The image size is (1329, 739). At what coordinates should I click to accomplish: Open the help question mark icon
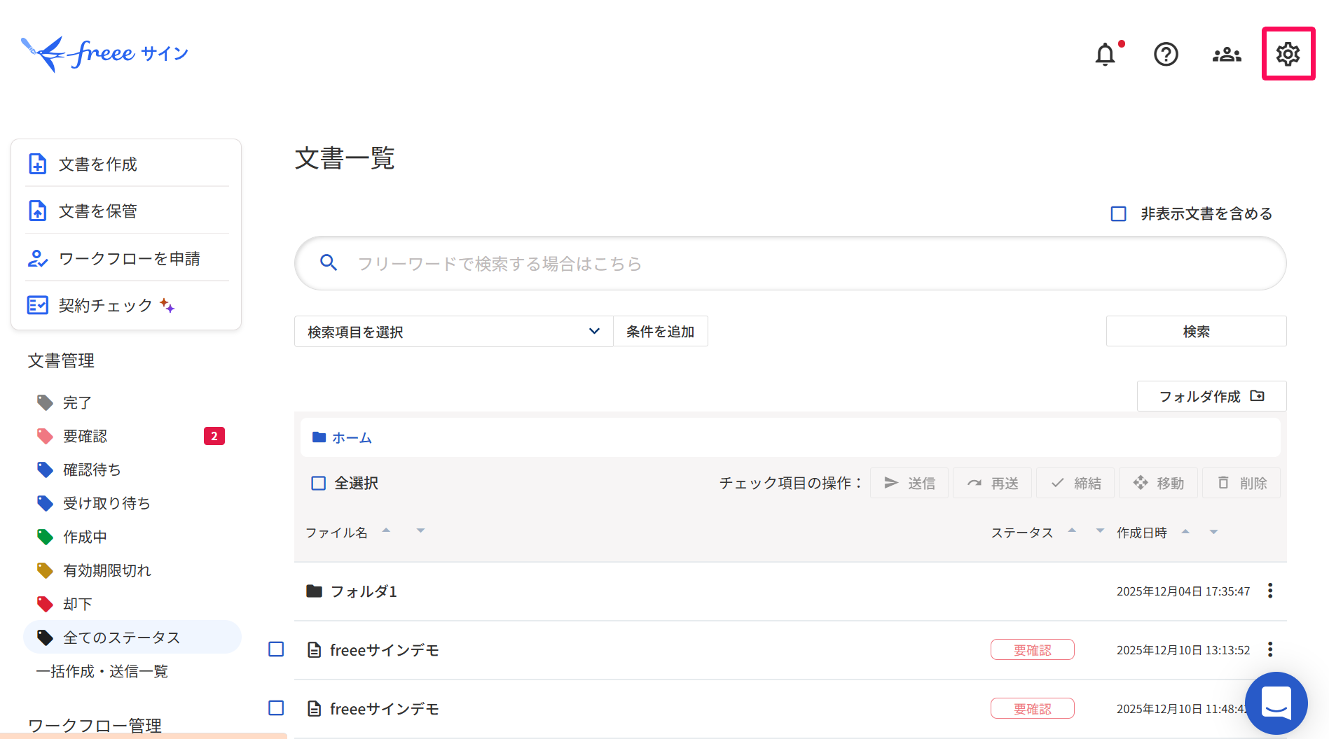pos(1166,54)
